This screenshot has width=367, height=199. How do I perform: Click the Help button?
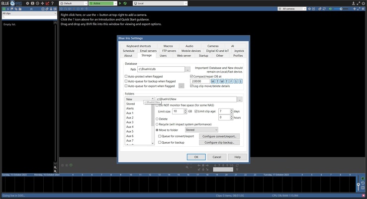coord(237,157)
